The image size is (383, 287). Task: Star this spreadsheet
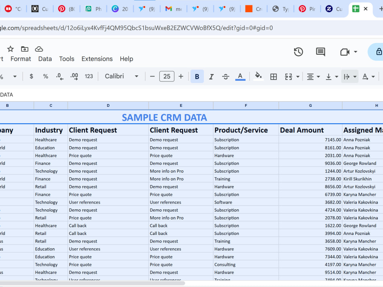coord(10,49)
